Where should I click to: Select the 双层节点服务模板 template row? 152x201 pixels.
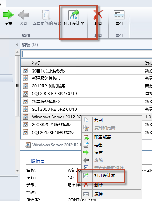(86, 70)
